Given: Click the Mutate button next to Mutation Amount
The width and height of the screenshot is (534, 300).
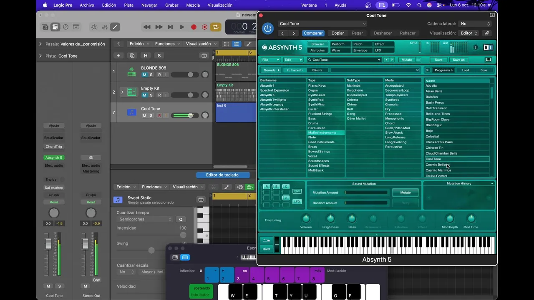Looking at the screenshot, I should click(x=406, y=192).
